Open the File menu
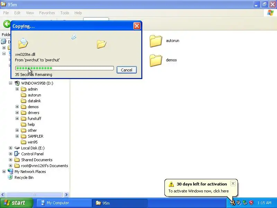This screenshot has height=208, width=277. (x=6, y=13)
